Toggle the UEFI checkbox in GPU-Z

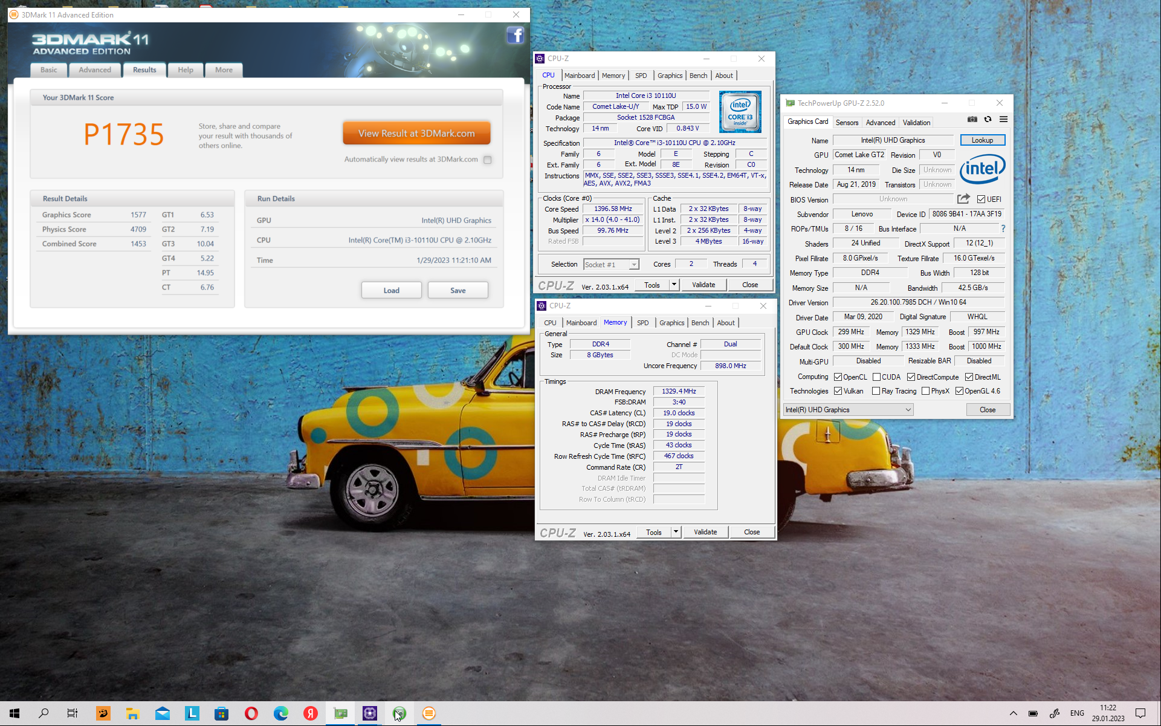(981, 199)
